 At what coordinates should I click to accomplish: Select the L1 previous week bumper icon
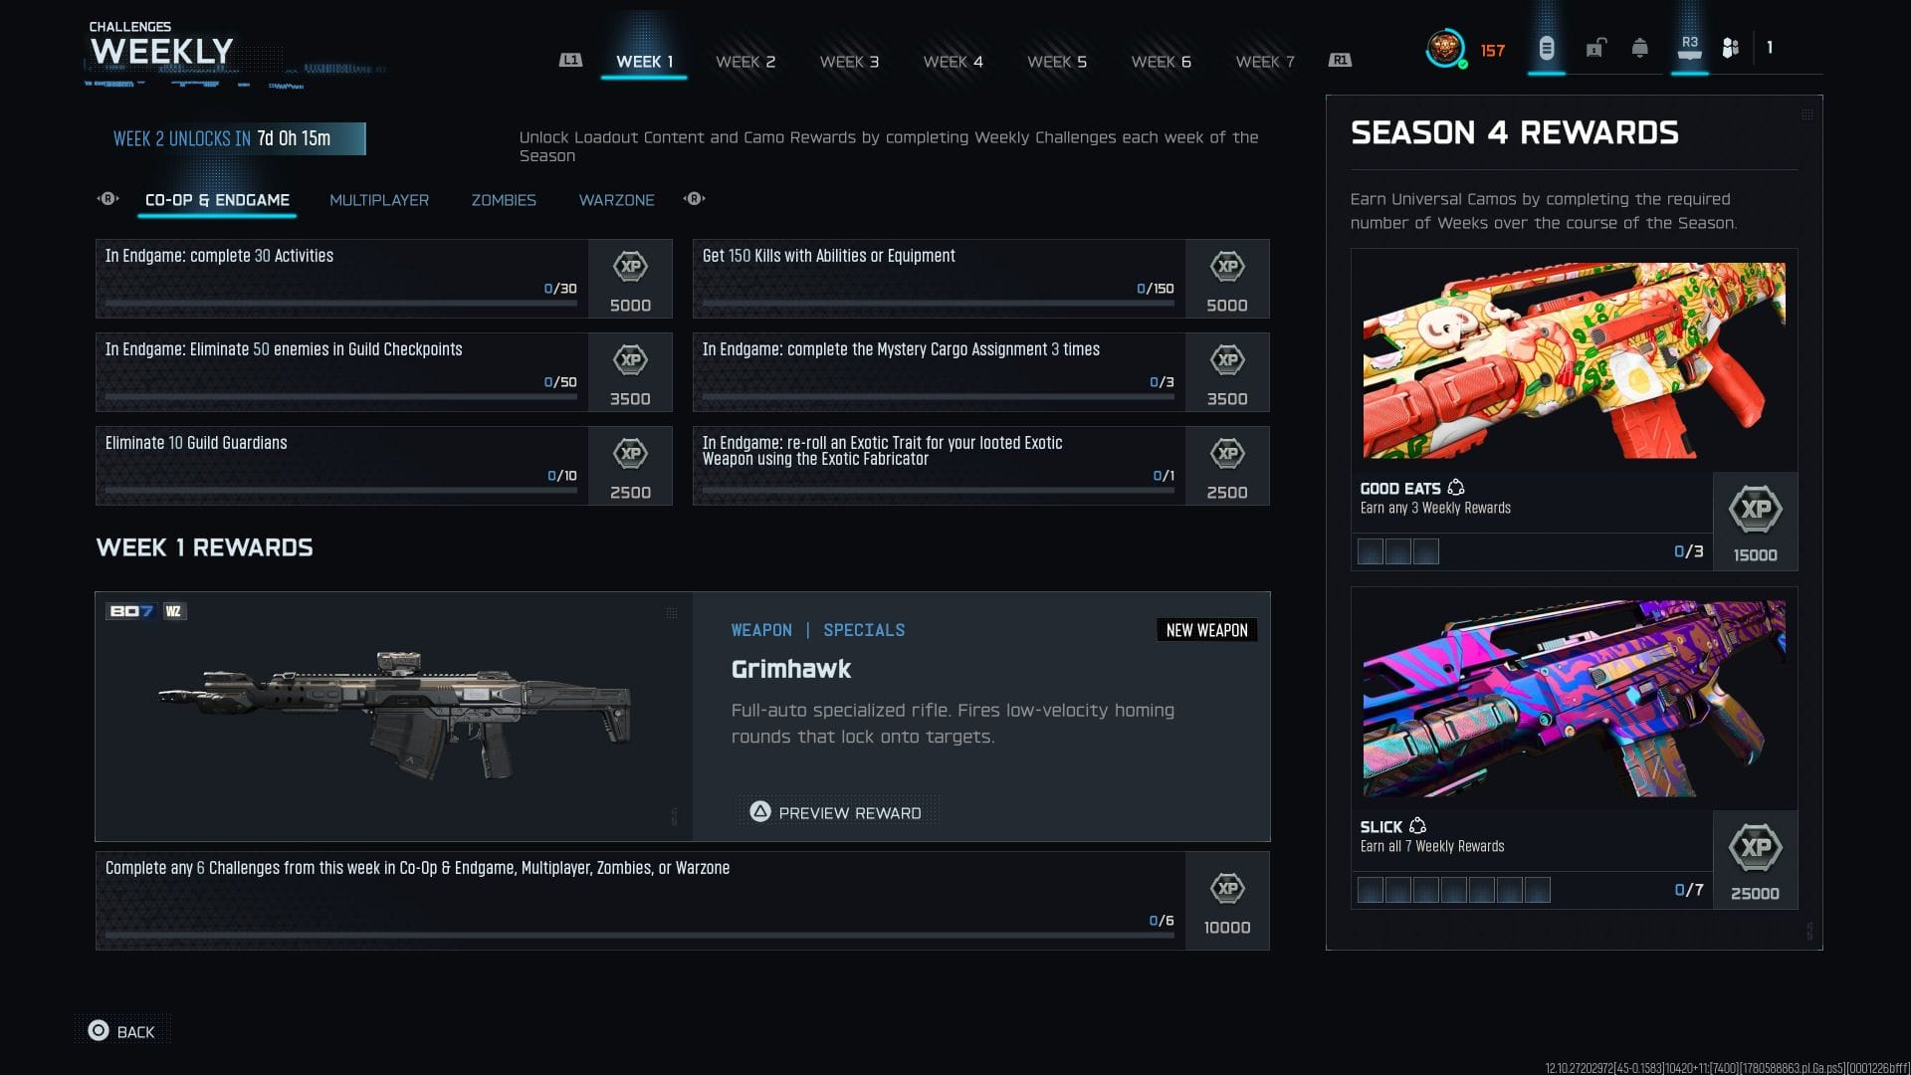click(x=570, y=60)
